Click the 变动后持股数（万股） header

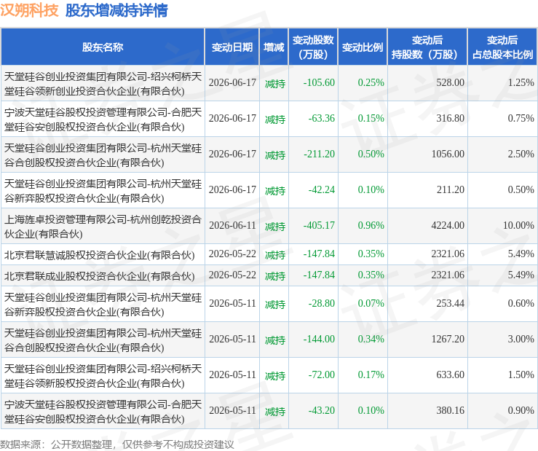[x=427, y=47]
